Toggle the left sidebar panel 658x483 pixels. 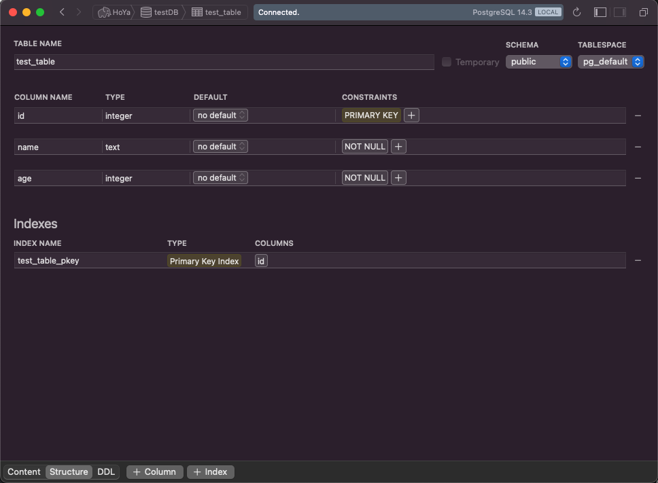click(x=600, y=12)
